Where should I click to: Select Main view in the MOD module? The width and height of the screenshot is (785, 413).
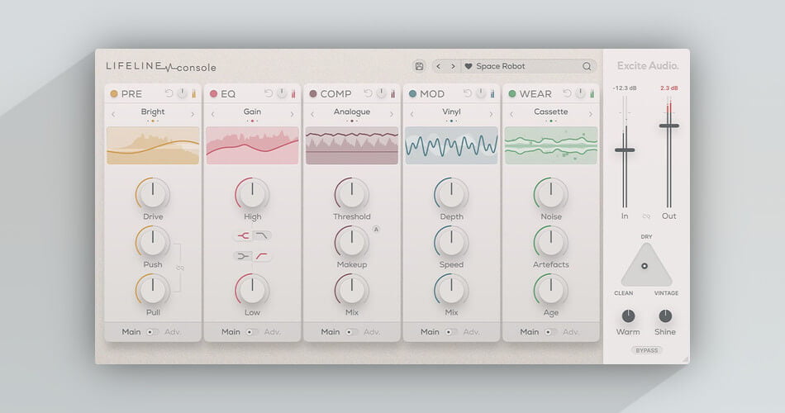(x=430, y=332)
